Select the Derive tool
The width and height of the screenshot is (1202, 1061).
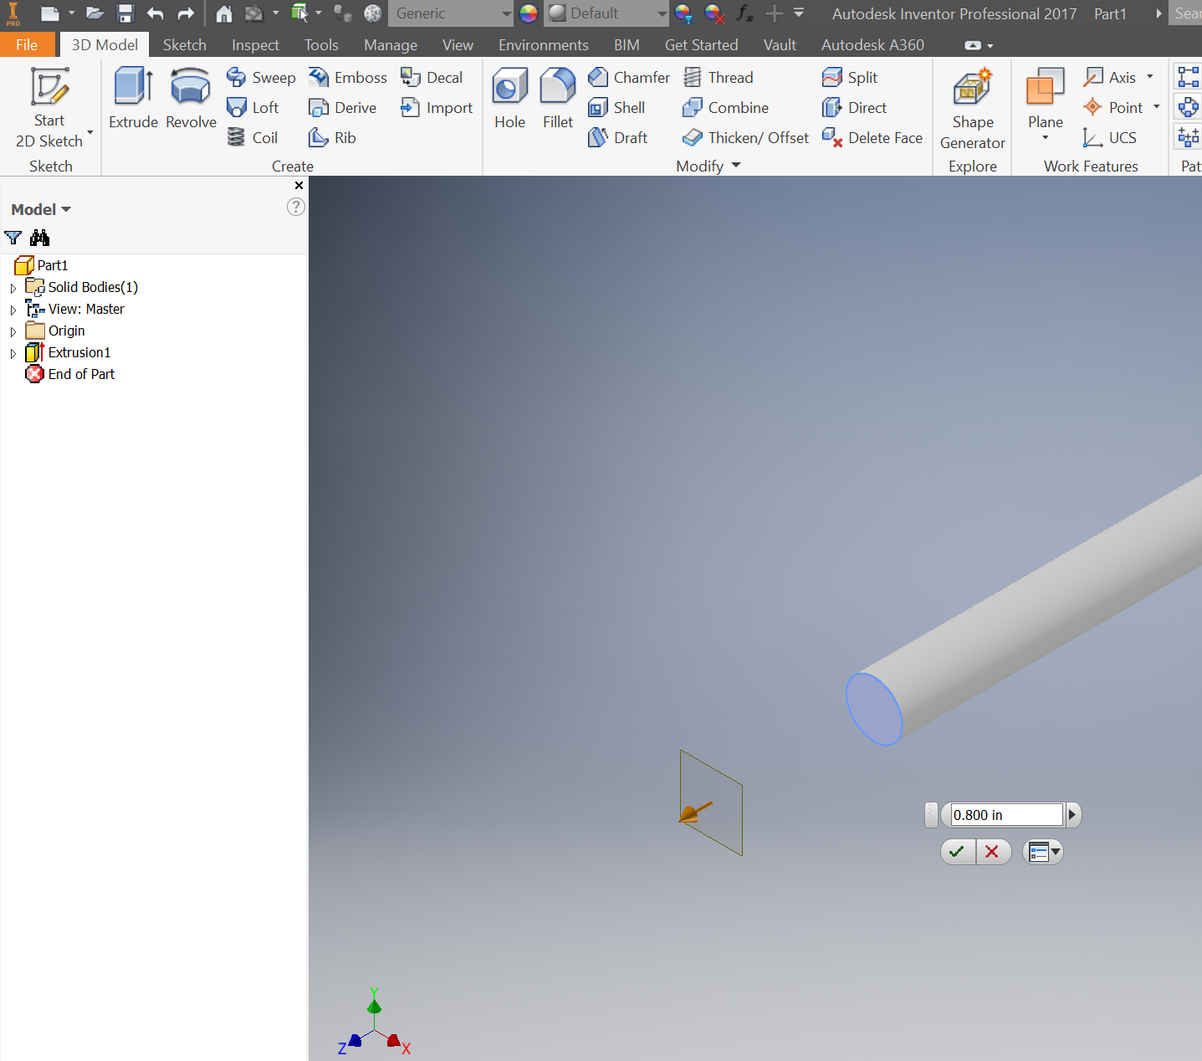click(x=343, y=108)
